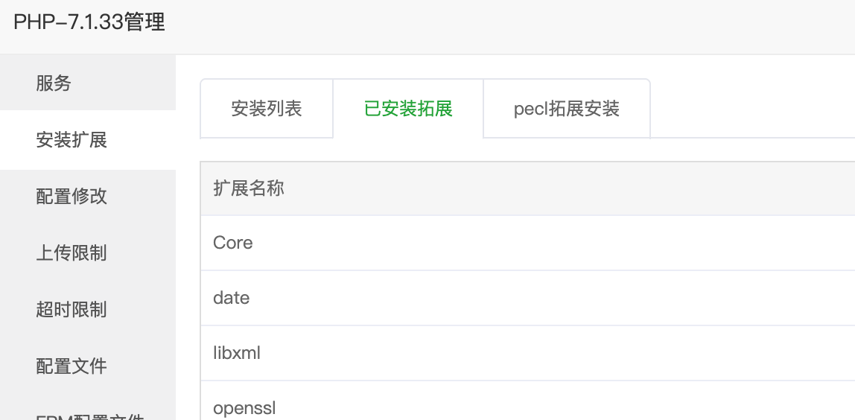Screen dimensions: 855x420
Task: Open the pecl拓展安装 tab
Action: tap(567, 109)
